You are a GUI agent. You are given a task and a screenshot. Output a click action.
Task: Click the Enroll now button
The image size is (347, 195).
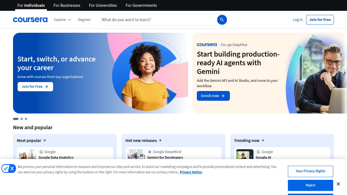213,96
